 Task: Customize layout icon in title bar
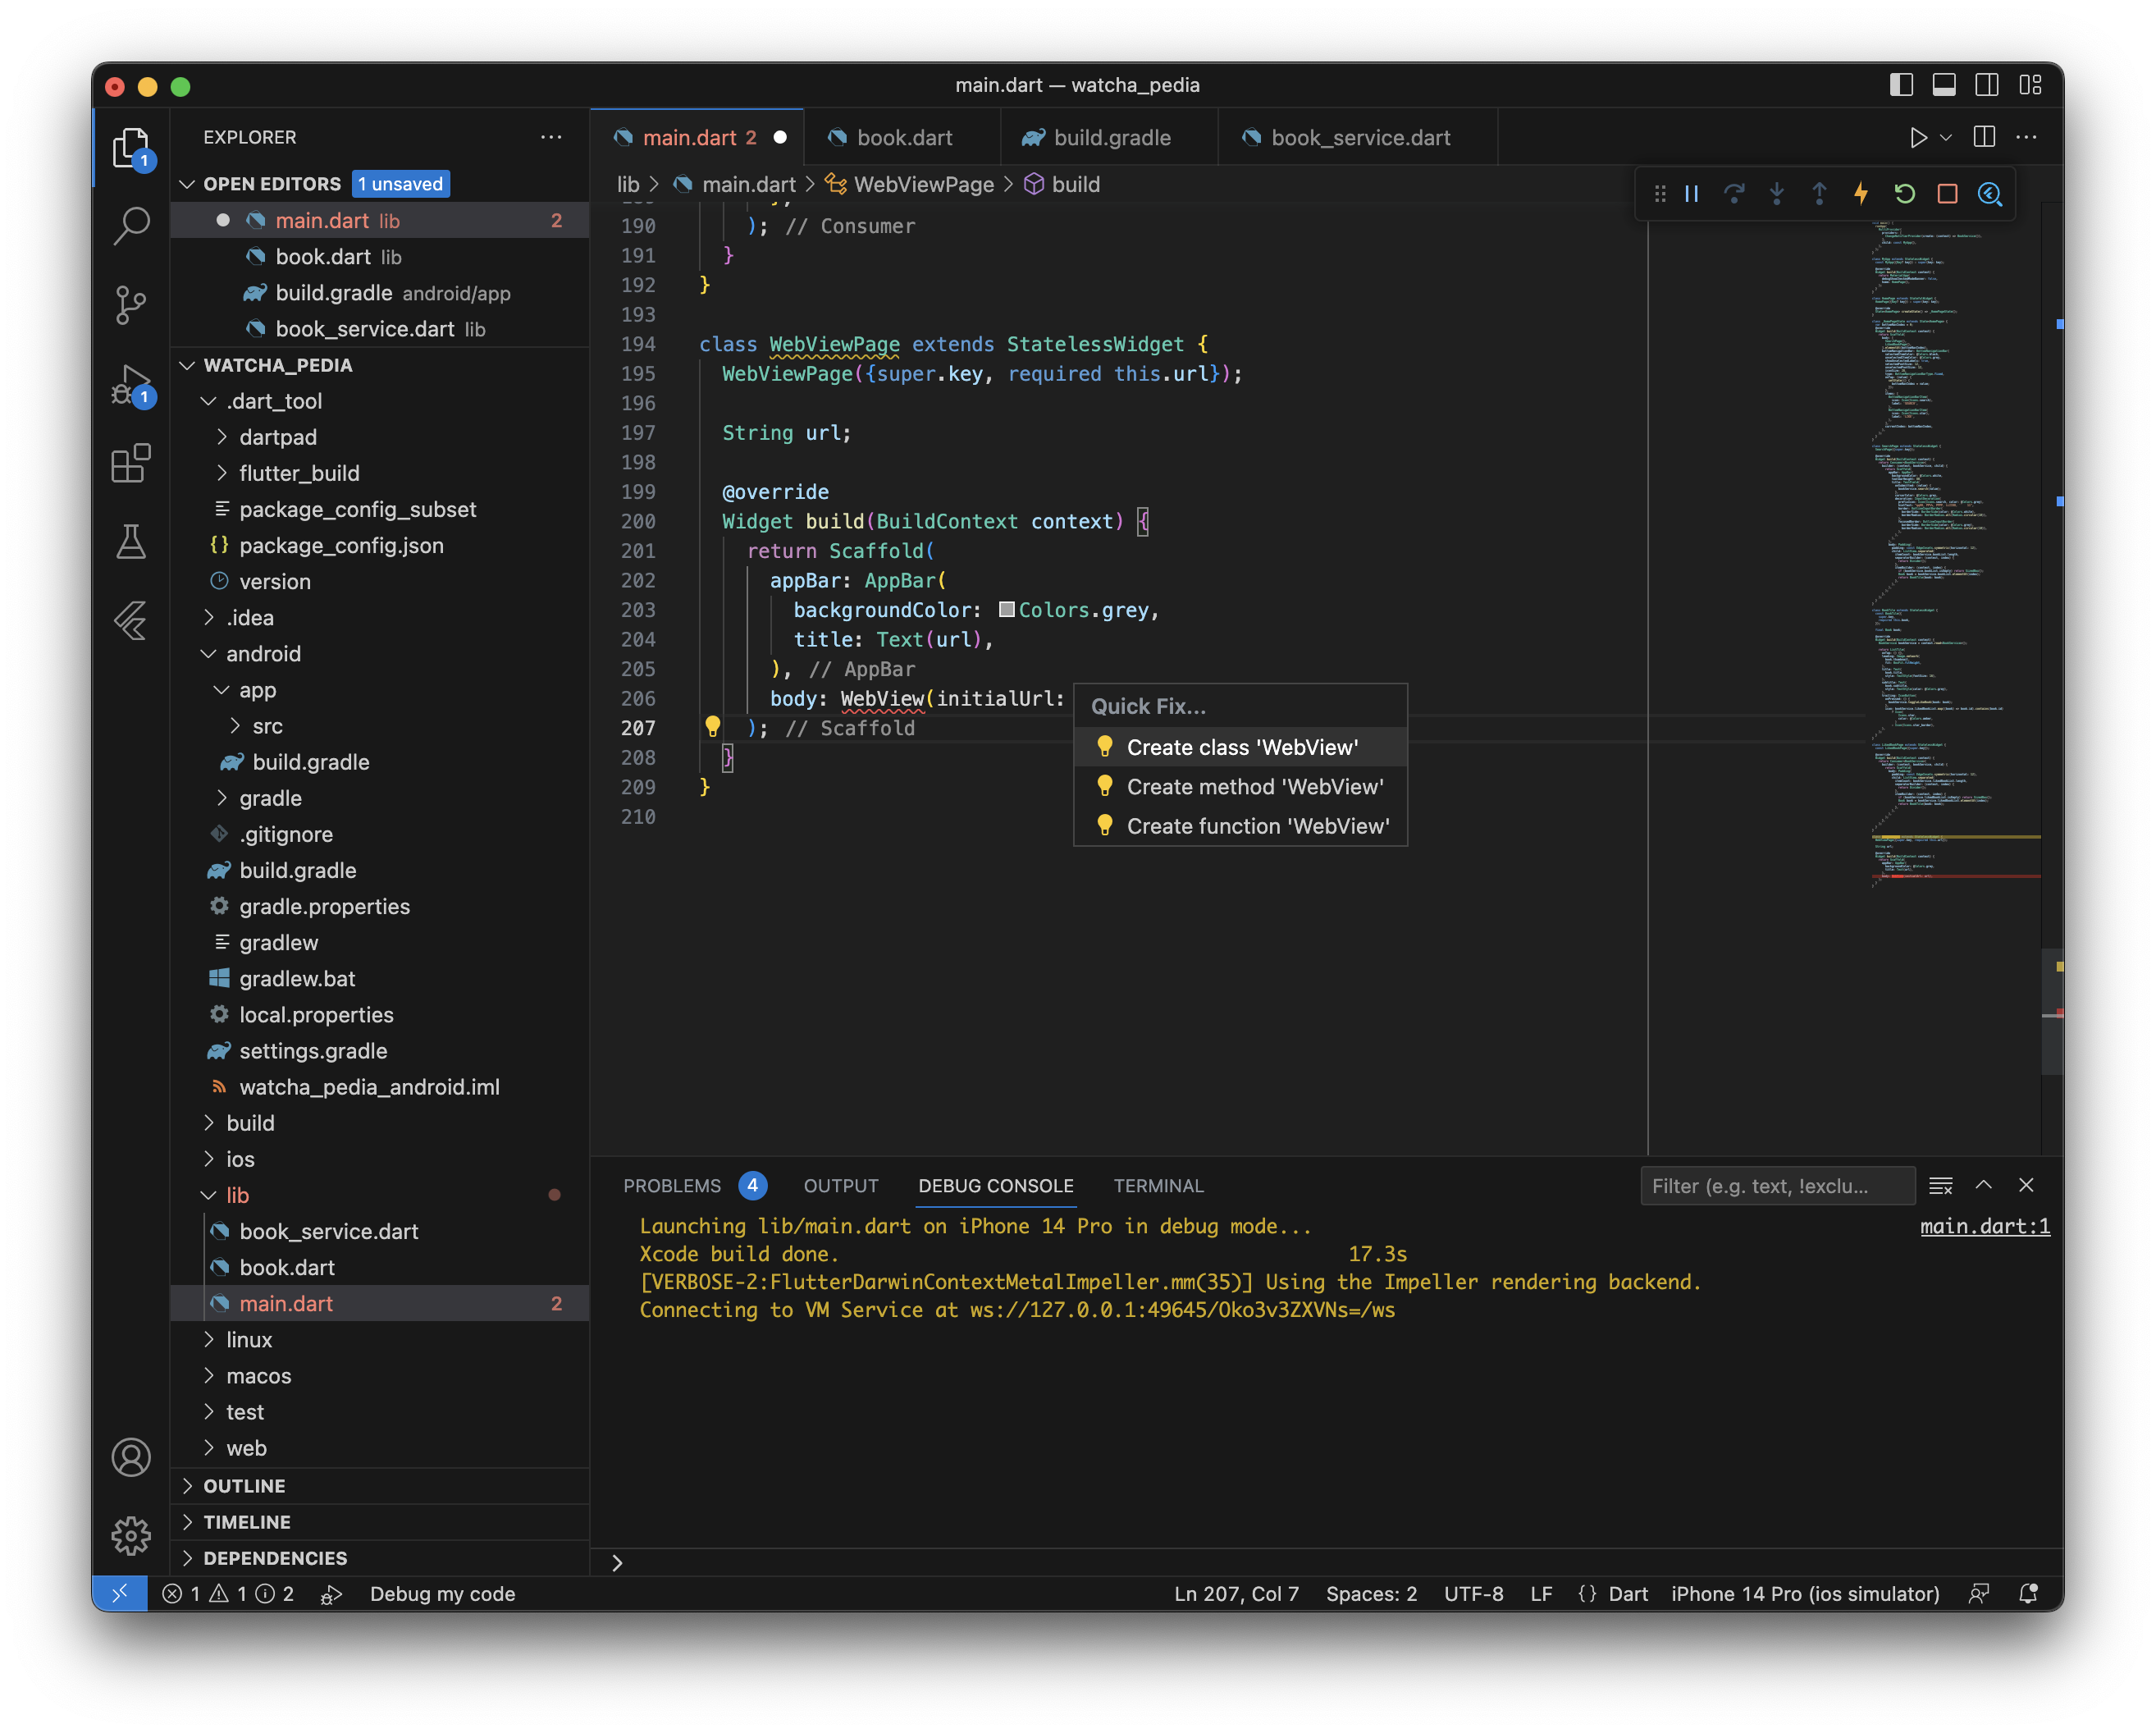pos(2030,85)
